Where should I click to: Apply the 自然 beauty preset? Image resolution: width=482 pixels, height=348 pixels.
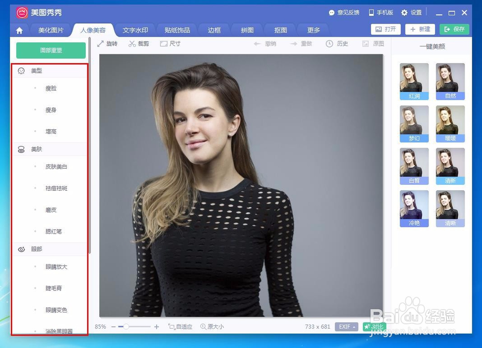[x=450, y=82]
